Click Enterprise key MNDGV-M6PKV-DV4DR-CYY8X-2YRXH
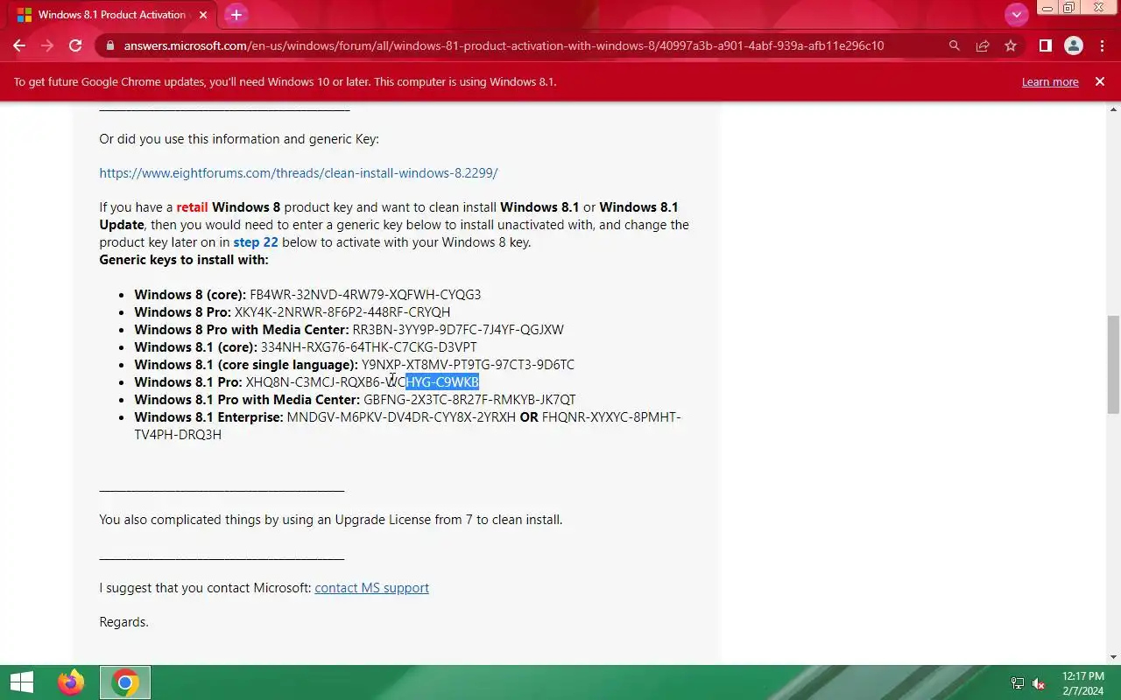 pyautogui.click(x=401, y=417)
